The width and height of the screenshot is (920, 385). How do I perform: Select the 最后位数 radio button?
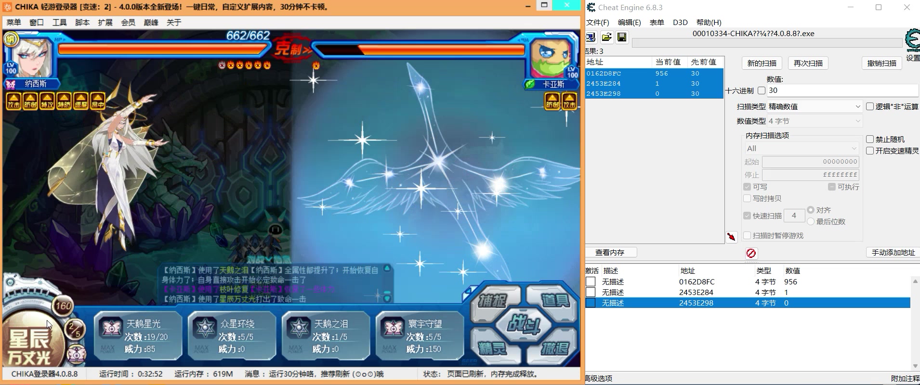point(811,221)
